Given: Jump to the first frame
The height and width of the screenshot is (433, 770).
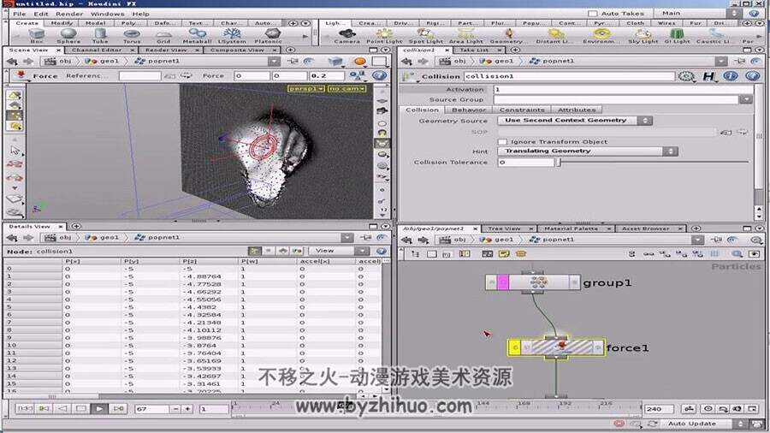Looking at the screenshot, I should 25,408.
